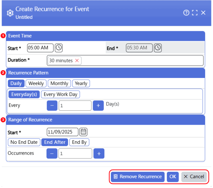Click the 'Day(s)' unit label

[x=113, y=104]
